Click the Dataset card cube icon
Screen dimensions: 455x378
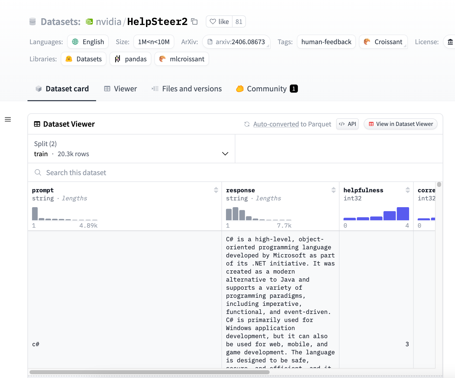coord(39,89)
